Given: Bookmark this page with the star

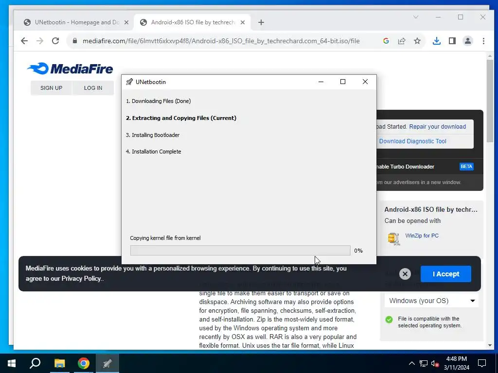Looking at the screenshot, I should 417,41.
